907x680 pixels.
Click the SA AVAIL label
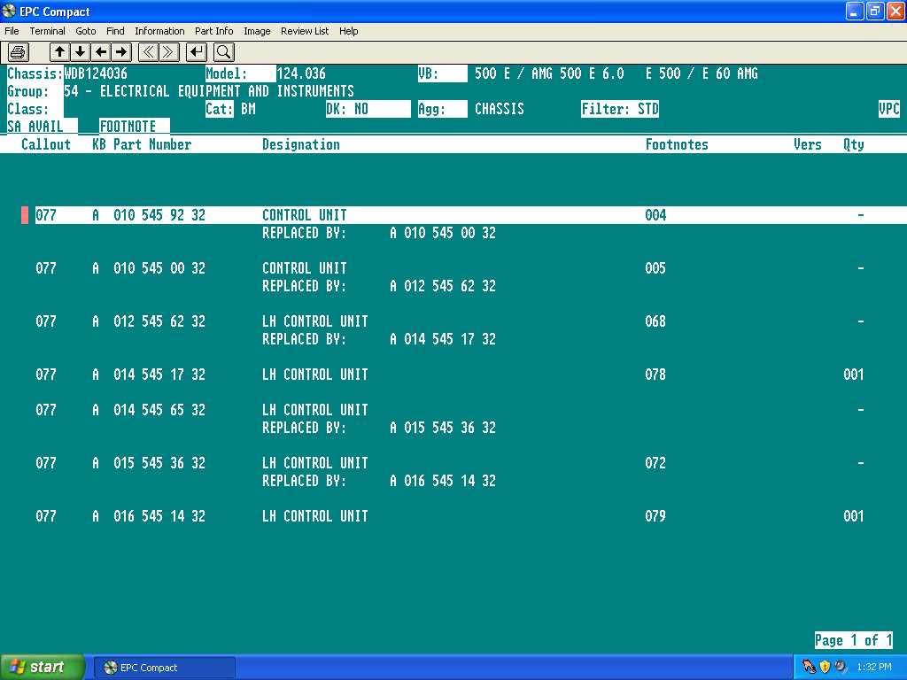pos(35,127)
